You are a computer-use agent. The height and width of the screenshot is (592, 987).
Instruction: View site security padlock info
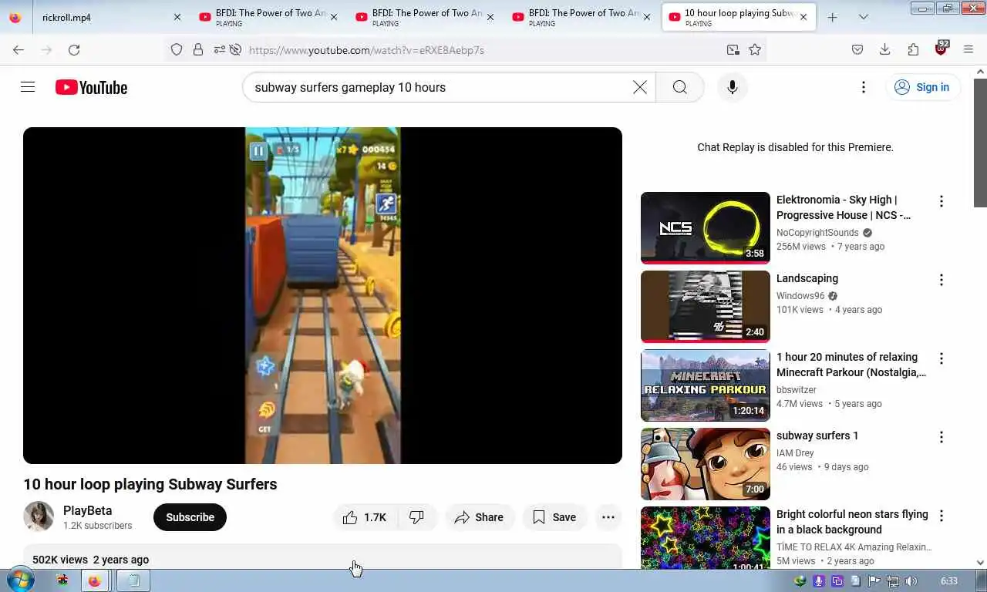[198, 49]
